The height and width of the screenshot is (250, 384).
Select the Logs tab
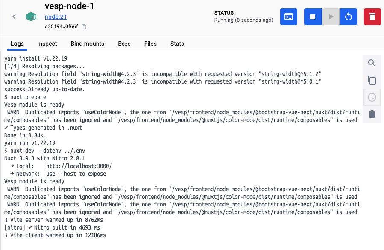17,44
